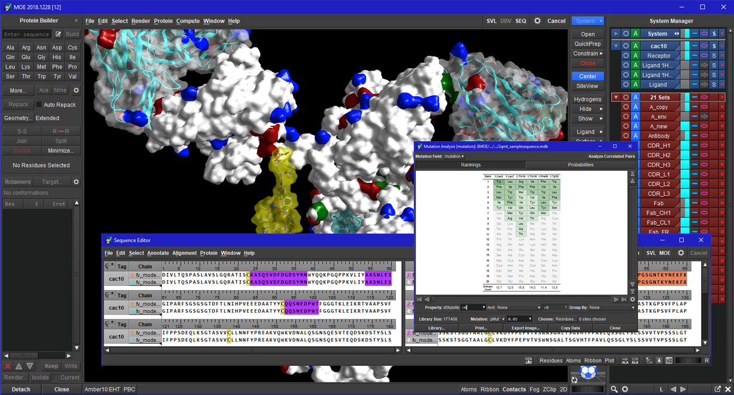Open the Compute menu
The height and width of the screenshot is (395, 734).
coord(188,21)
